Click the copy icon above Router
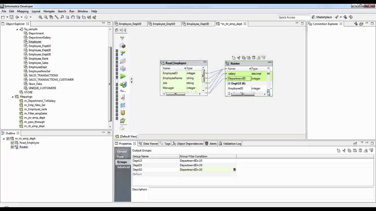 pyautogui.click(x=244, y=58)
